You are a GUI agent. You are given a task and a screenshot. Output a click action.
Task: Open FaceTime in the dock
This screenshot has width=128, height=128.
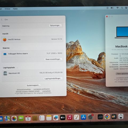tap(21, 118)
